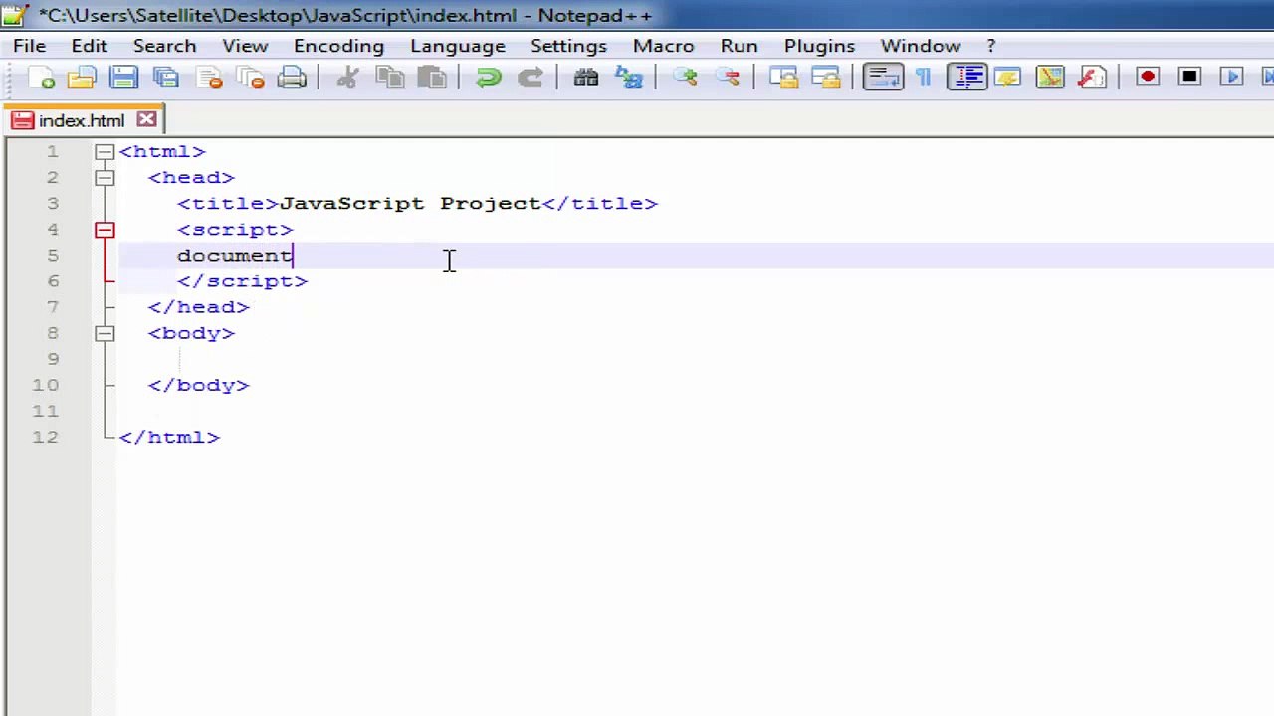Toggle indent guide toolbar button
This screenshot has width=1274, height=716.
966,78
